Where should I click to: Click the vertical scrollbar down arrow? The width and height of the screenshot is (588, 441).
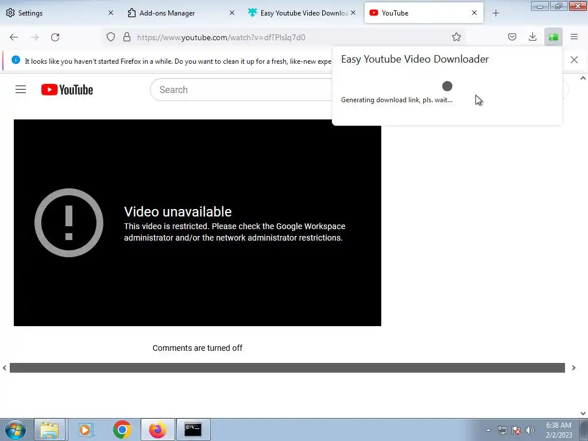pyautogui.click(x=583, y=413)
